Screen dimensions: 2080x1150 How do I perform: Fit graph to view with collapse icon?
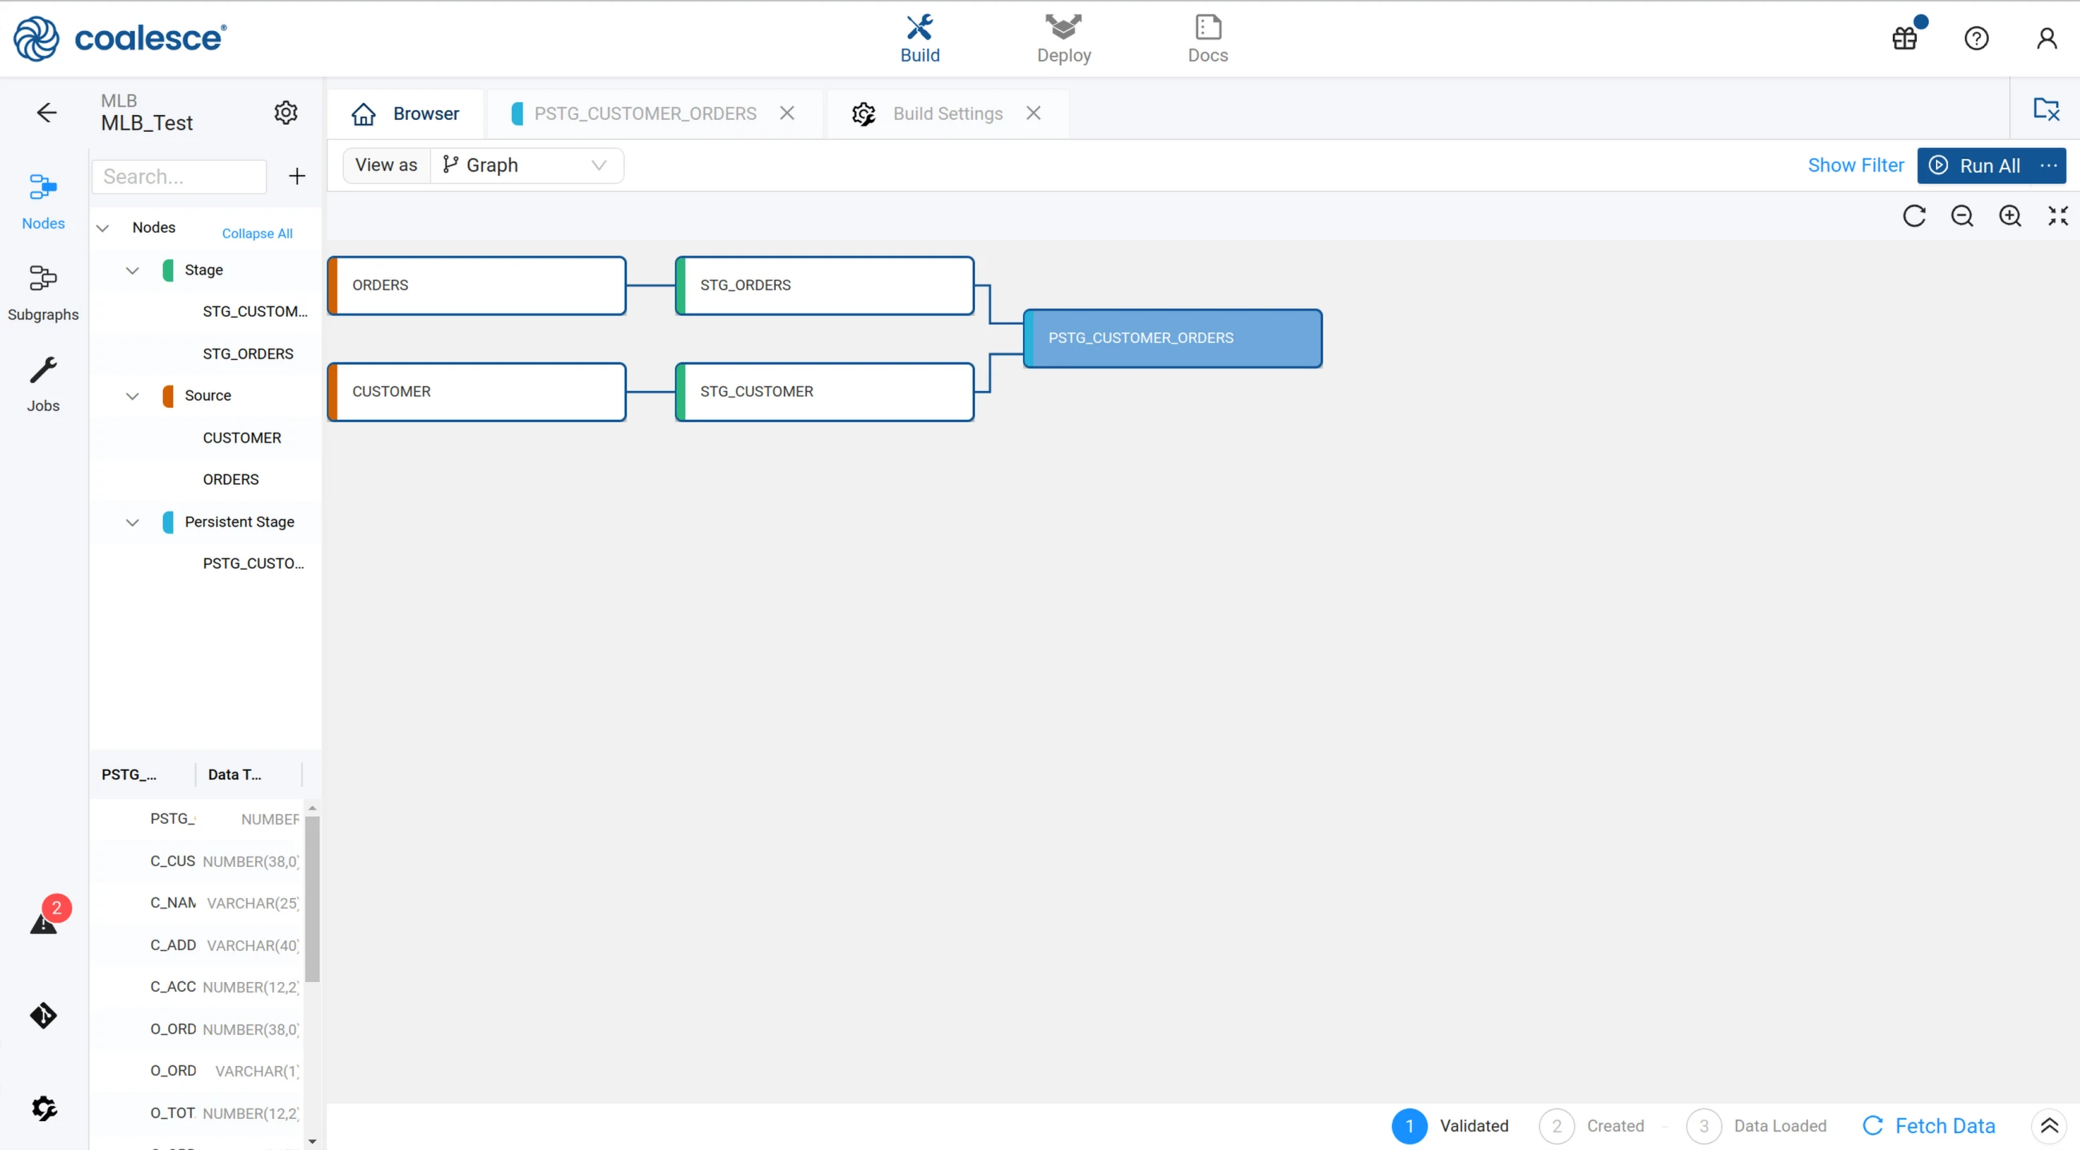(x=2058, y=215)
